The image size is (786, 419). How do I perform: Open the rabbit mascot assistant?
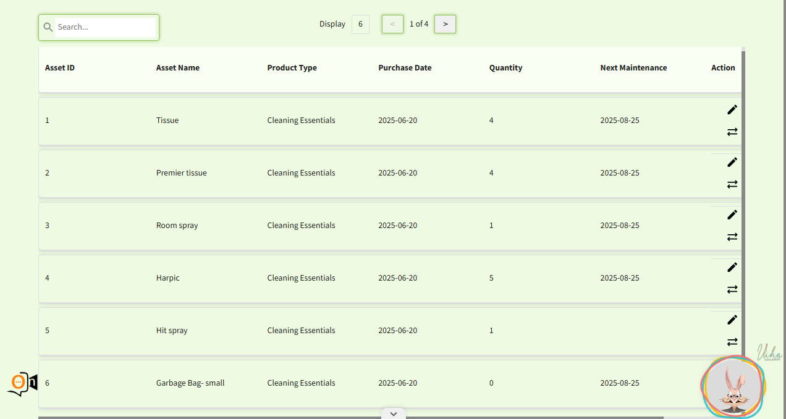[733, 387]
